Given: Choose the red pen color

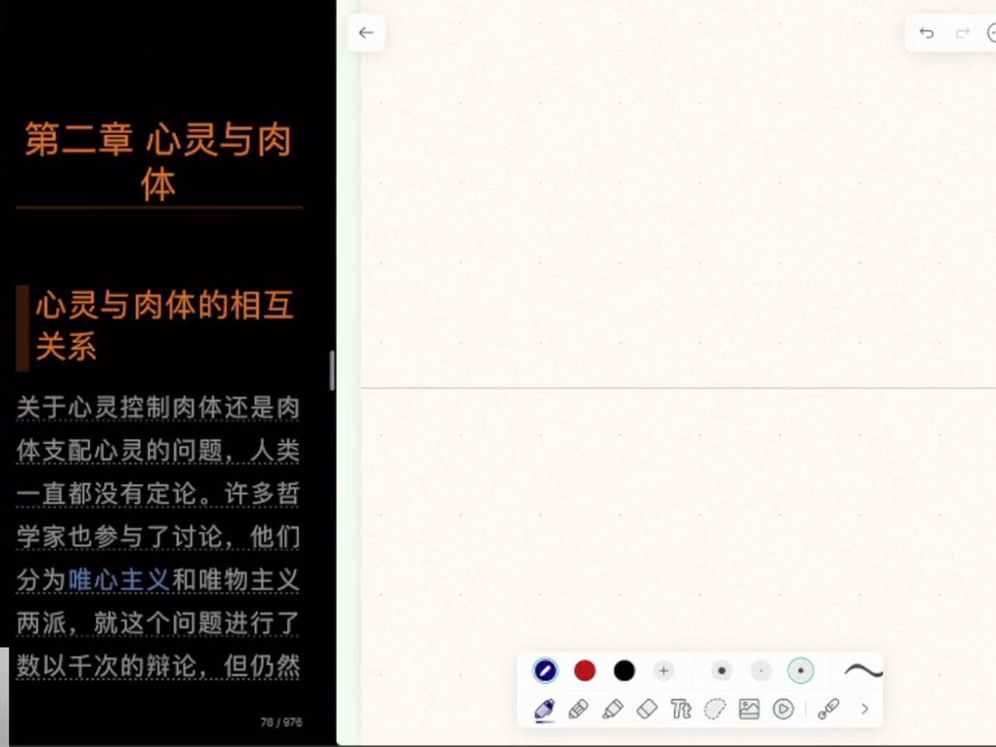Looking at the screenshot, I should click(x=584, y=670).
